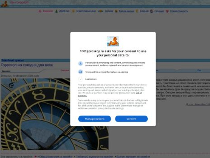Image resolution: width=210 pixels, height=158 pixels.
Task: Click the store information device icon
Action: 80,72
